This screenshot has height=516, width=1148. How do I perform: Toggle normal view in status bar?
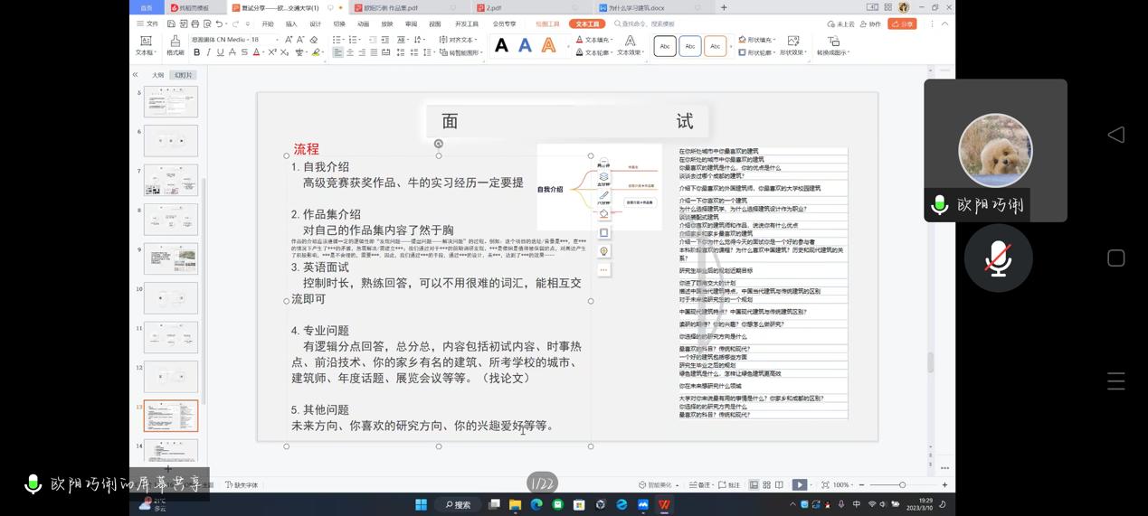click(754, 485)
